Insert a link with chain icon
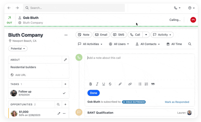This screenshot has width=201, height=122. [x=130, y=84]
